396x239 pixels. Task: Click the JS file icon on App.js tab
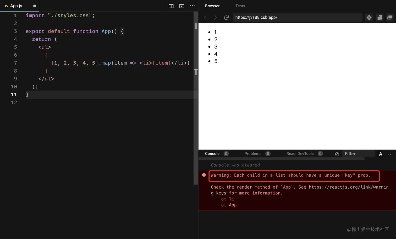[6, 6]
